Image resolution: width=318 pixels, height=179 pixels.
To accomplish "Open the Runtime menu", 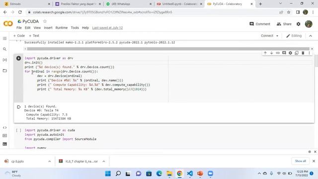I will pos(62,28).
